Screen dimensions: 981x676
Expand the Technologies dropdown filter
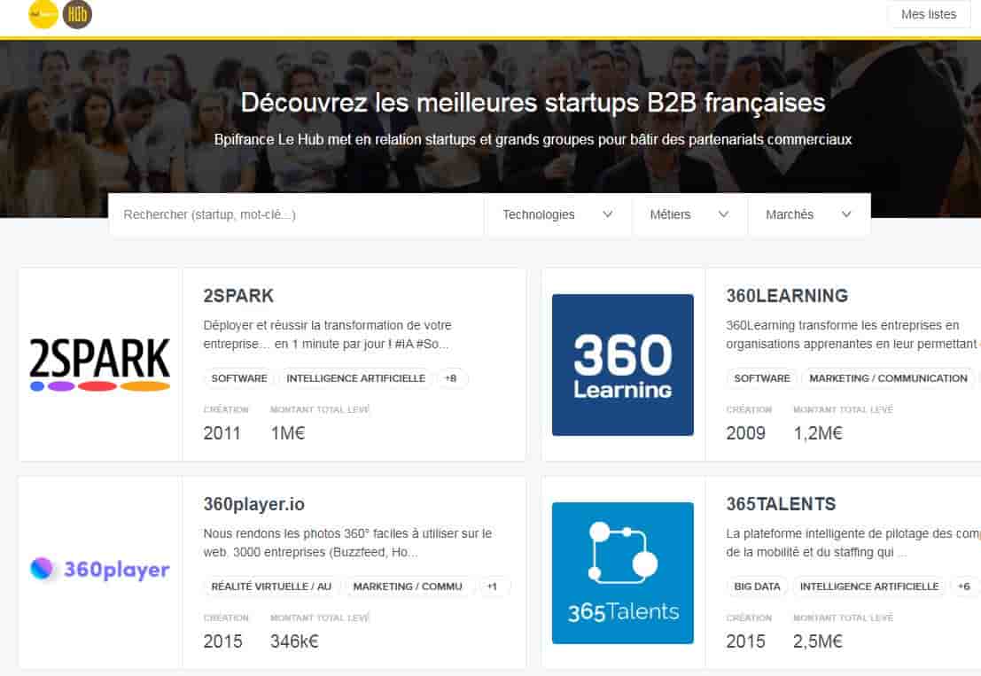558,214
